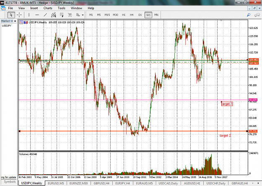Switch to H1 timeframe

pos(124,15)
